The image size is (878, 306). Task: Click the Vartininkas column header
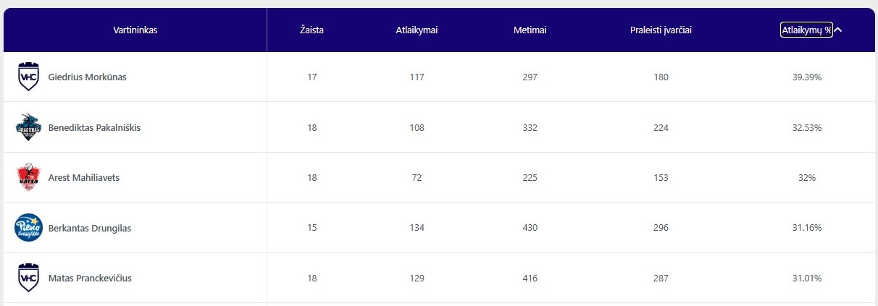[135, 30]
